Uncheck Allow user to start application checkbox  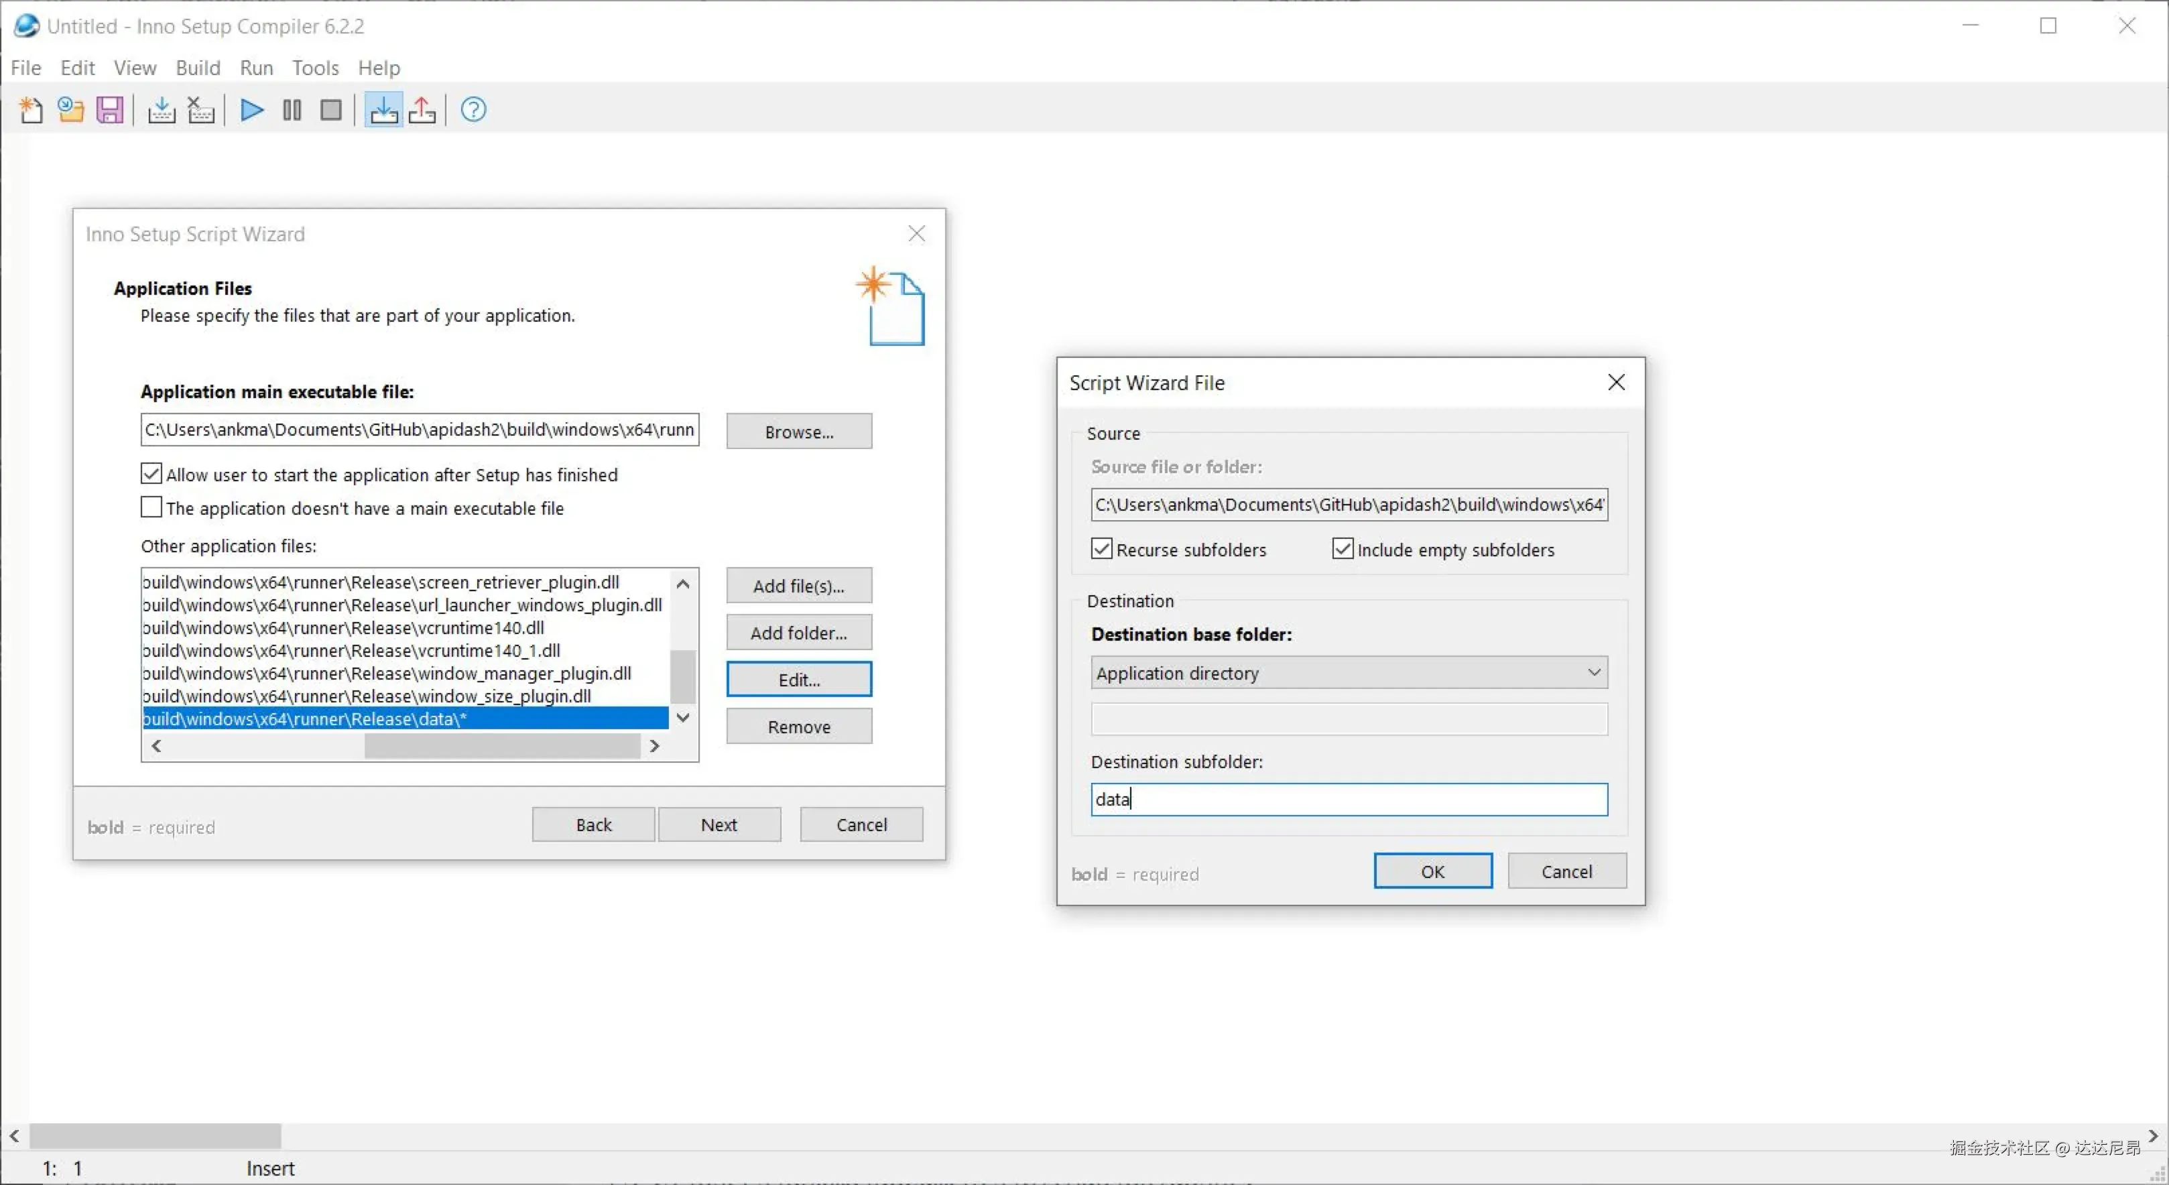click(x=151, y=474)
